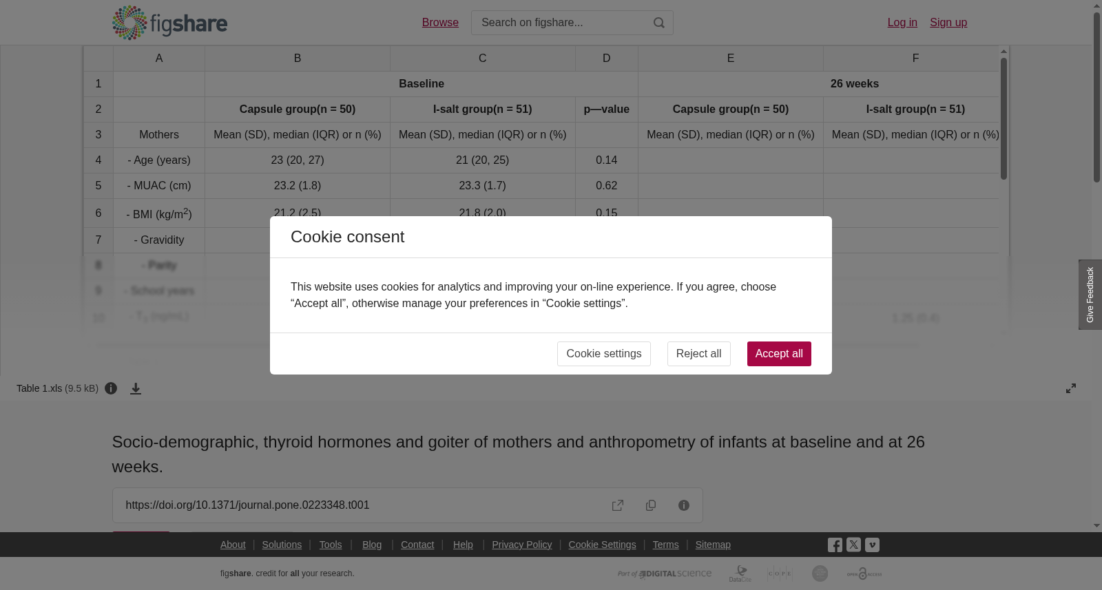Screen dimensions: 1102x590
Task: Copy the DOI link
Action: coord(651,505)
